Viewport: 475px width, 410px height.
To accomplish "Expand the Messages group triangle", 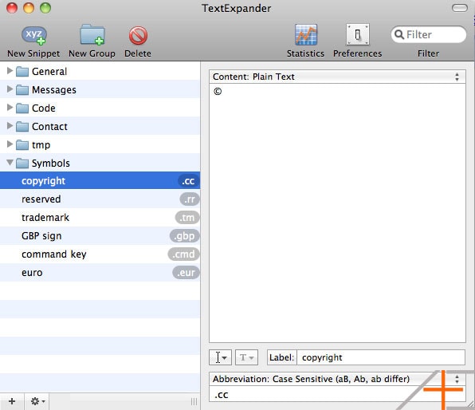I will point(10,89).
